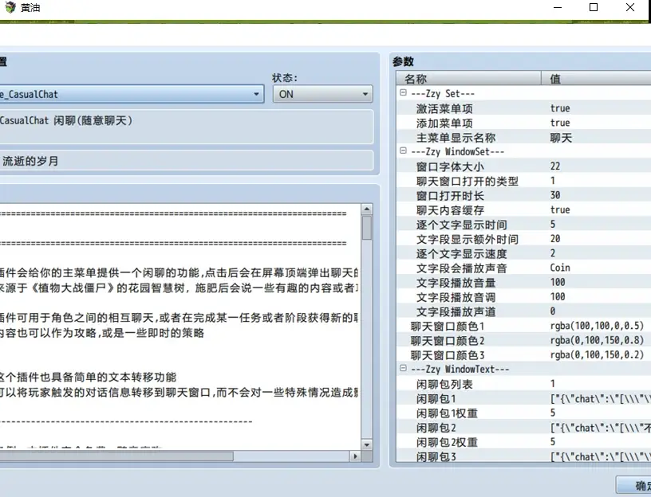Select the 闲聊包1 parameter row
Viewport: 651px width, 497px height.
pyautogui.click(x=524, y=398)
